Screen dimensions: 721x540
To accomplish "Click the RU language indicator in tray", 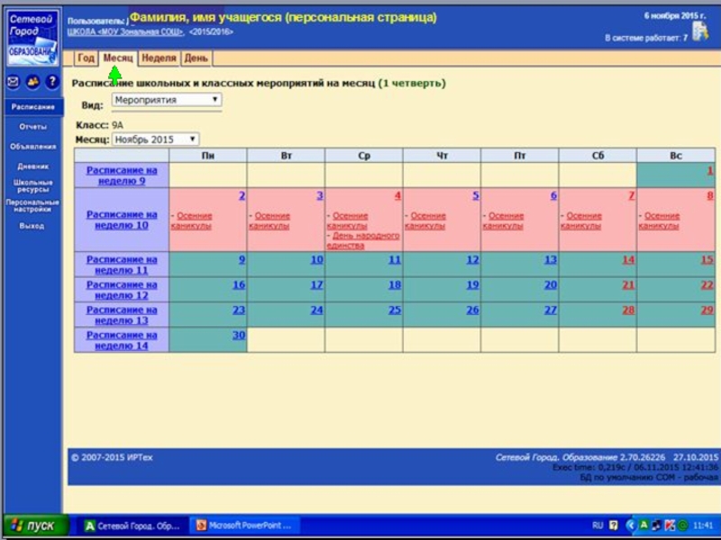I will click(598, 526).
